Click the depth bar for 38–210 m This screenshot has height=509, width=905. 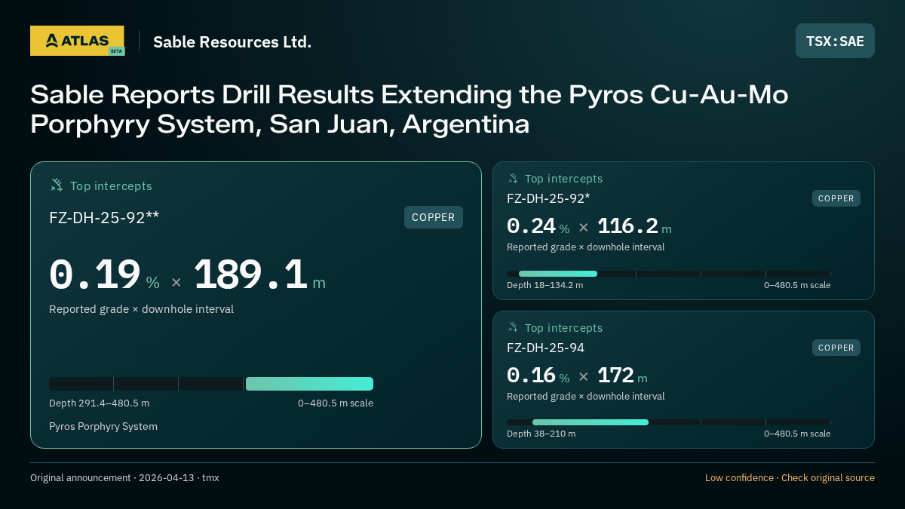click(669, 422)
